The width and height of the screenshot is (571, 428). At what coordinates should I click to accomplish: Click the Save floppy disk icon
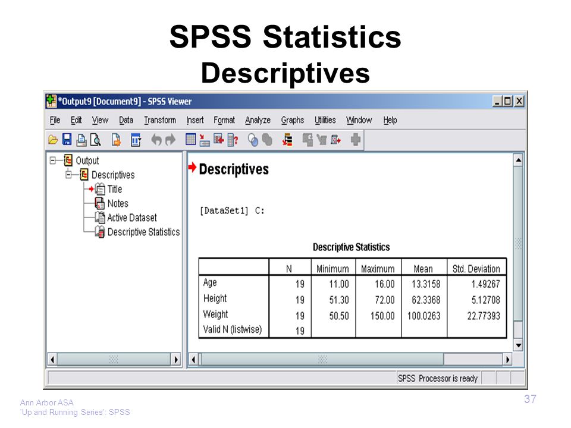click(67, 139)
